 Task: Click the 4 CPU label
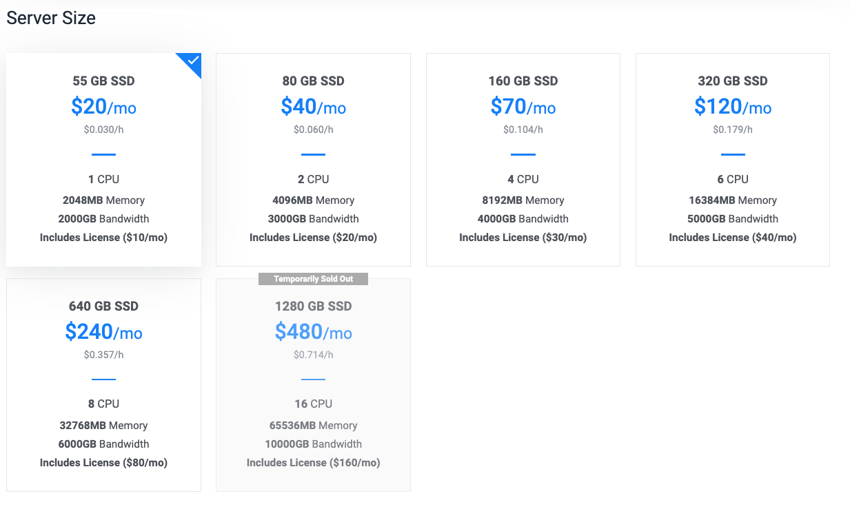click(523, 179)
